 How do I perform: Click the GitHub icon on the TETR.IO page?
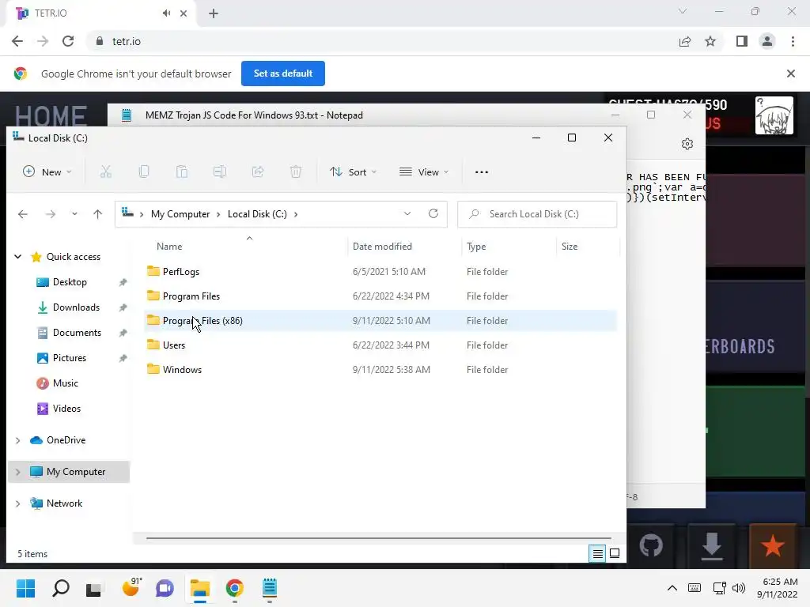point(651,545)
